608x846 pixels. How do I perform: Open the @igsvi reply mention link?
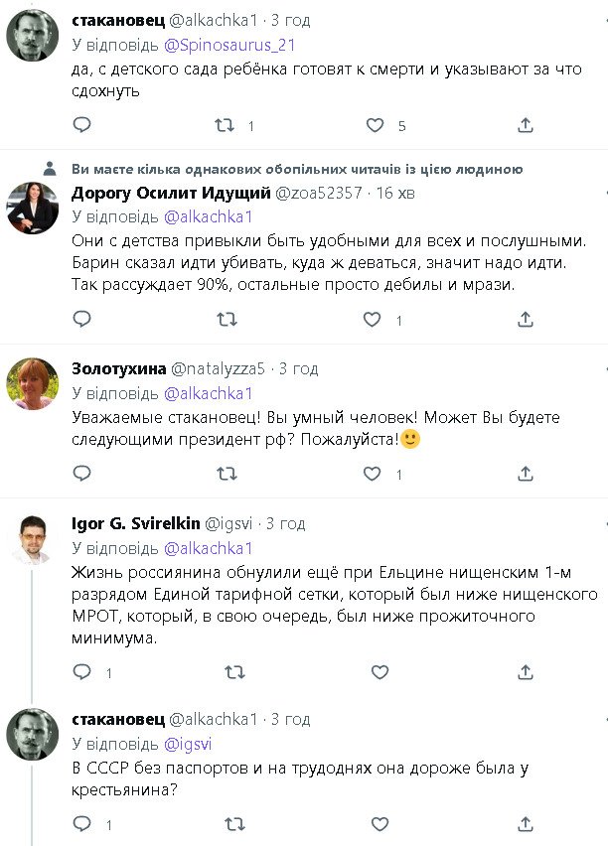(x=188, y=744)
